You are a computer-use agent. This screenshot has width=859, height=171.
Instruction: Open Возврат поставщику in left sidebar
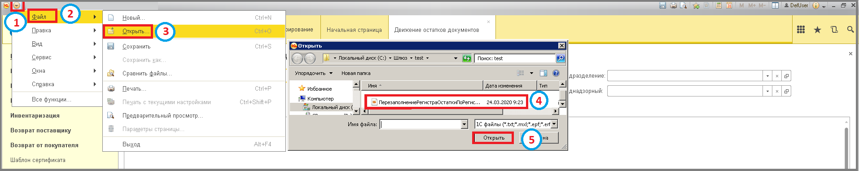tap(40, 130)
